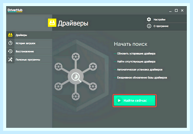Click 'Автоматическая установка драйверов' text
Screen dimensions: 193x134
point(140,70)
